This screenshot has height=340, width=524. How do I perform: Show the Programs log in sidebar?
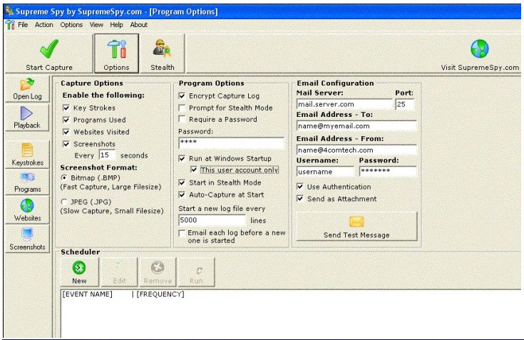27,182
